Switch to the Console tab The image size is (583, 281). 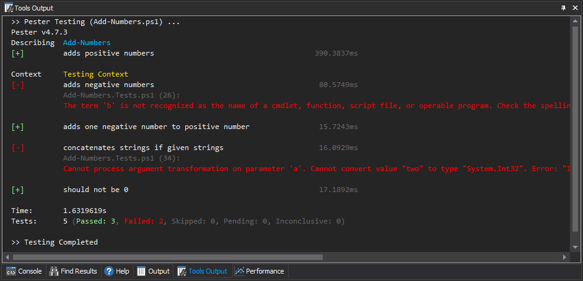point(24,271)
